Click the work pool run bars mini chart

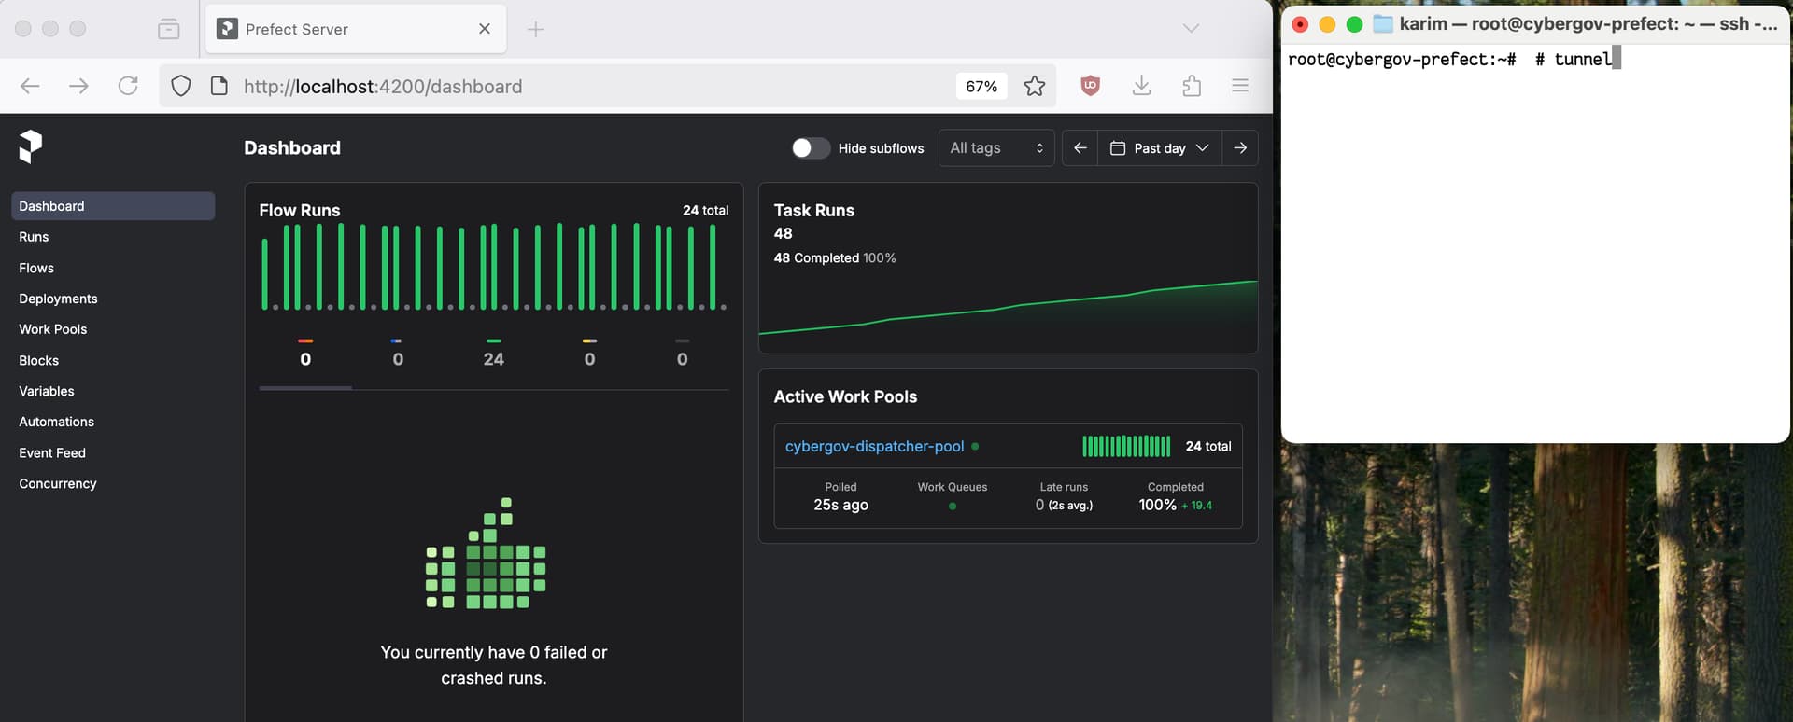(1126, 446)
